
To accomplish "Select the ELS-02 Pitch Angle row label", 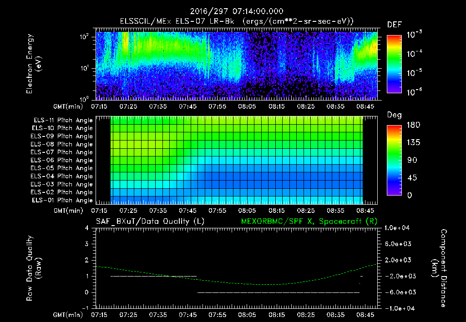I will [x=62, y=192].
